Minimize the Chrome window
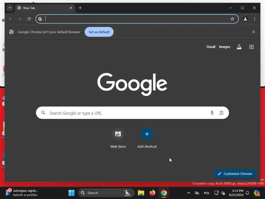Screen dimensions: 265x199 click(231, 8)
